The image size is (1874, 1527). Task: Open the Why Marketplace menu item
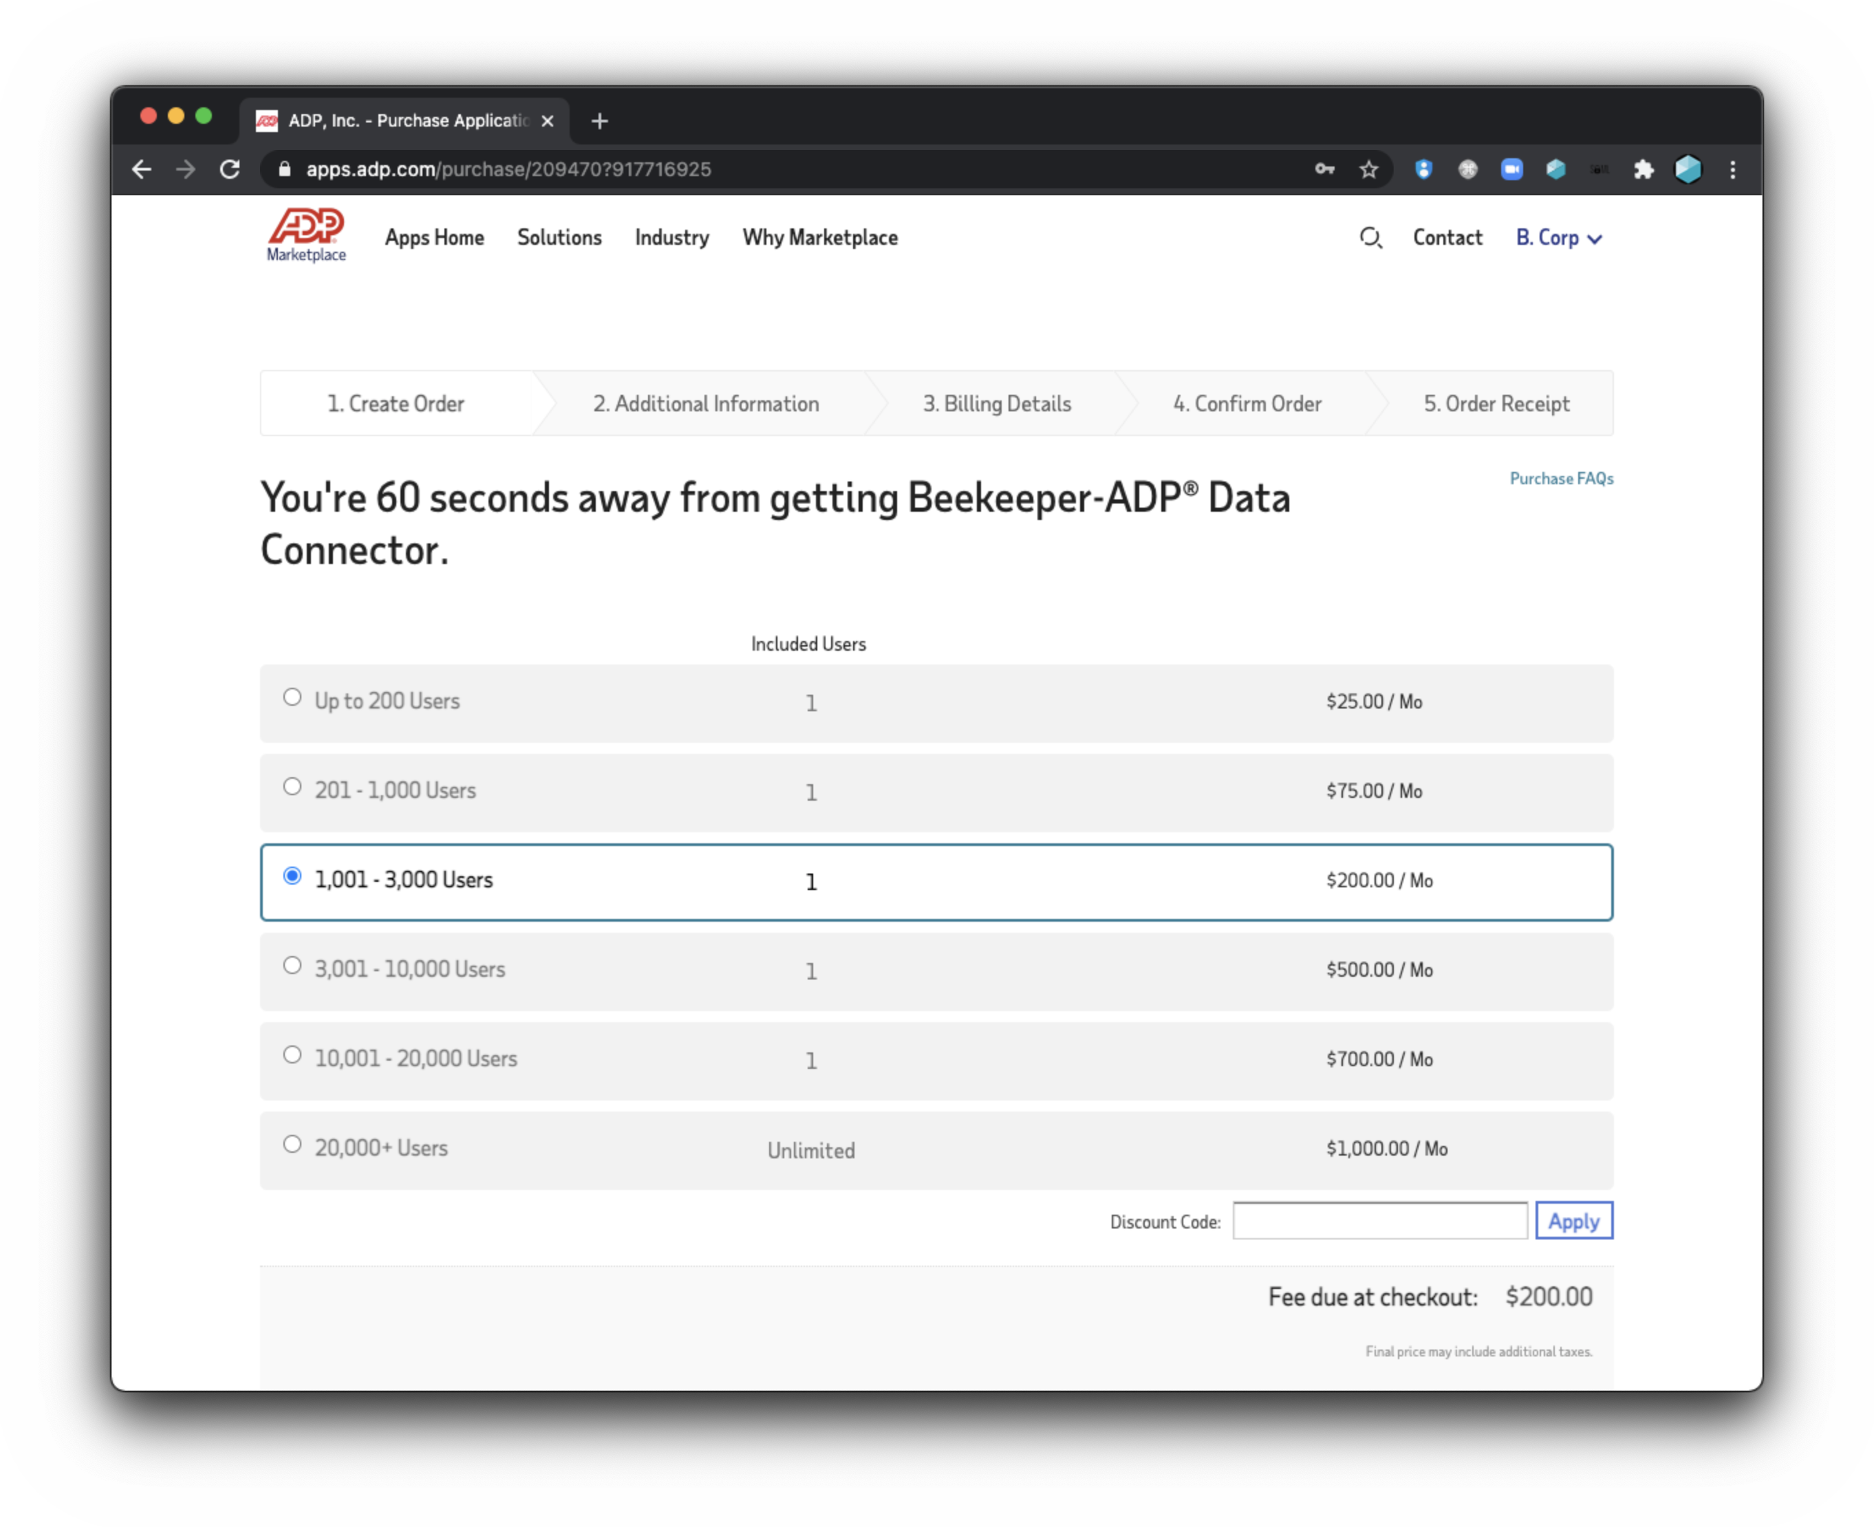click(820, 237)
